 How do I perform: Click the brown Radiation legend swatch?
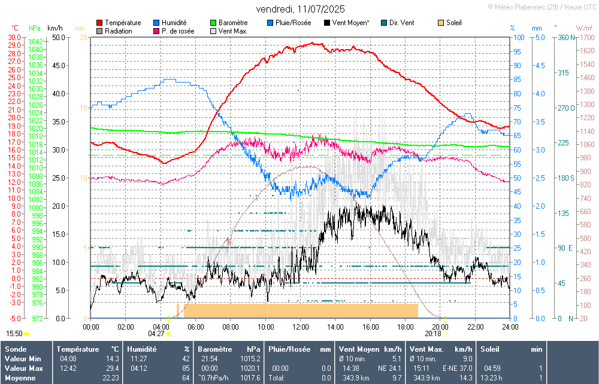(99, 31)
